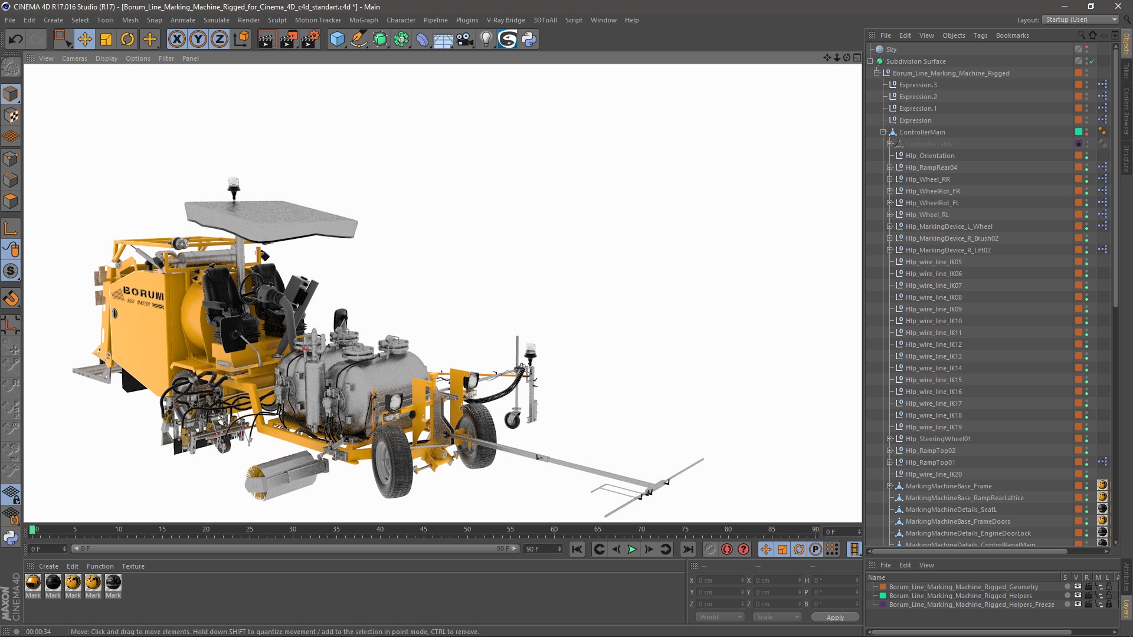The width and height of the screenshot is (1133, 637).
Task: Open the World coordinate system dropdown
Action: (720, 617)
